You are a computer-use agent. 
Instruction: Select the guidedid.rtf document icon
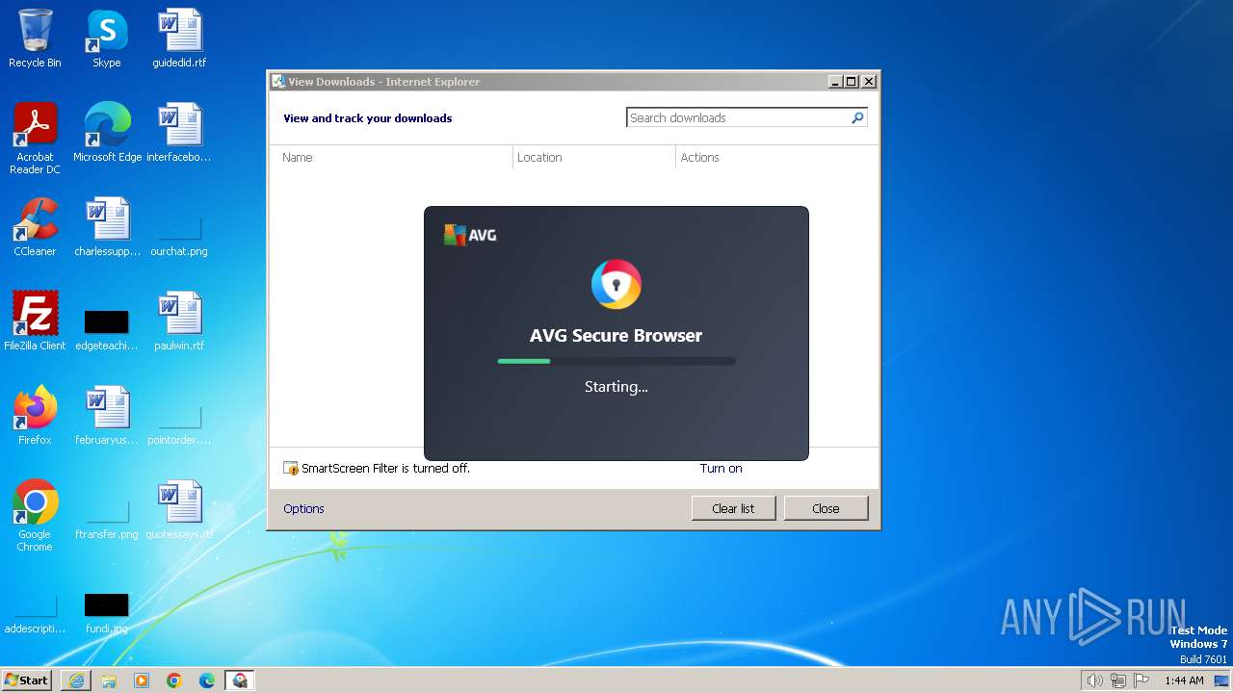(x=179, y=38)
